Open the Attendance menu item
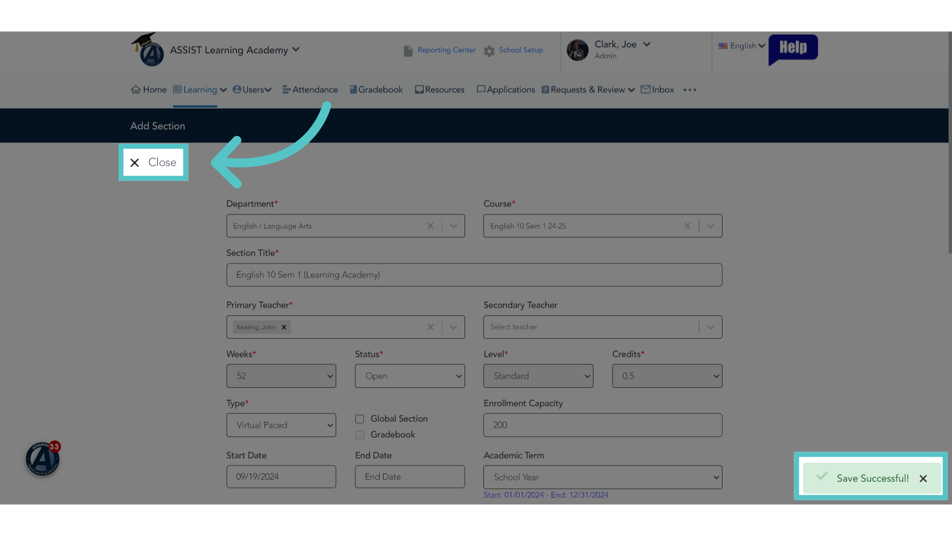Viewport: 952px width, 536px height. pos(310,90)
